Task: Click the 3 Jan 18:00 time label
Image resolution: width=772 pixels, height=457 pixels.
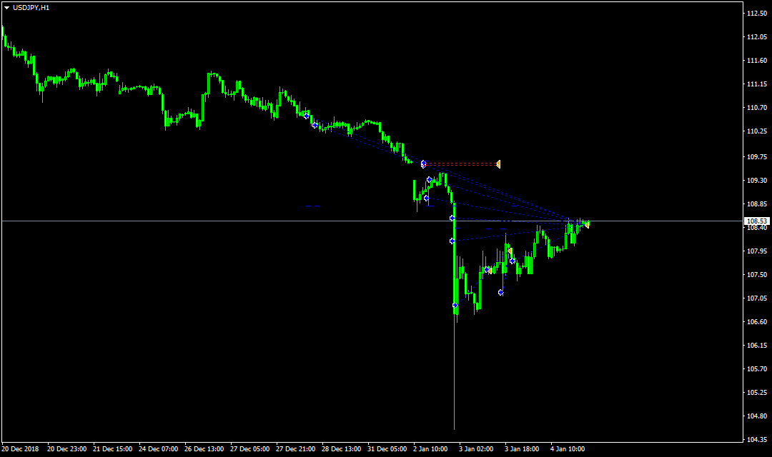Action: (x=522, y=449)
